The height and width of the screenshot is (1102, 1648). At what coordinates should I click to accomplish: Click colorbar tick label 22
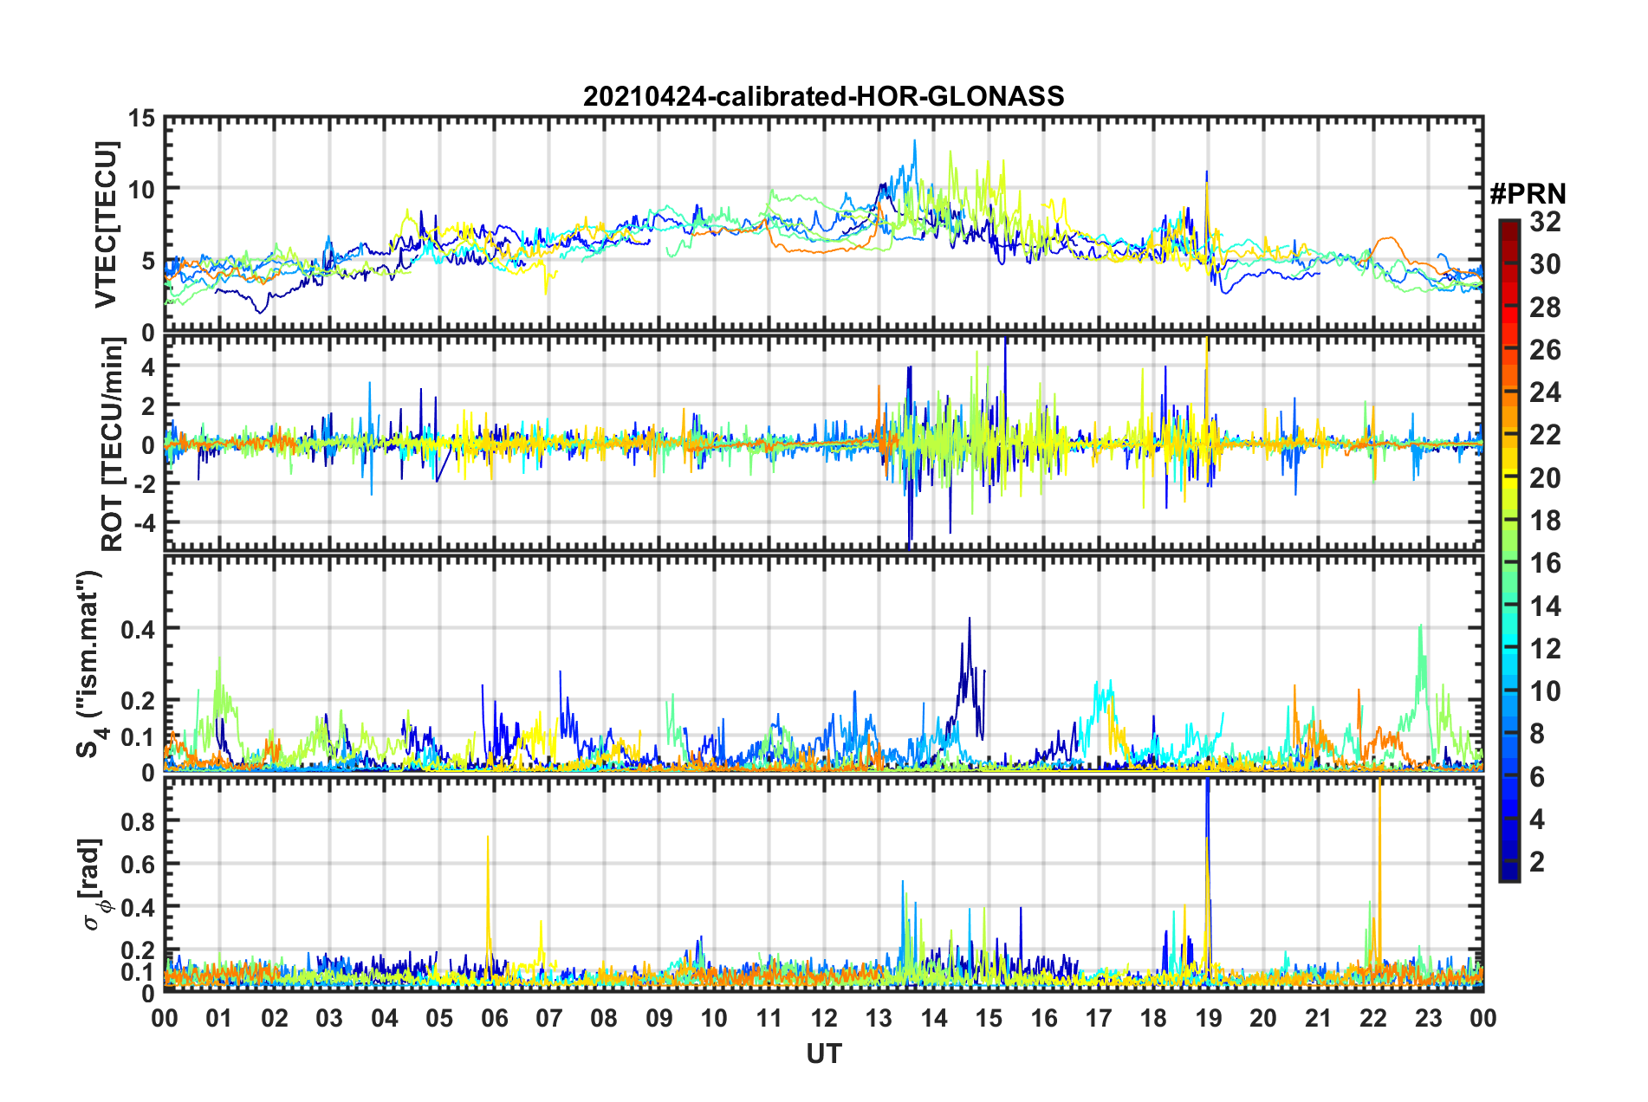point(1545,435)
